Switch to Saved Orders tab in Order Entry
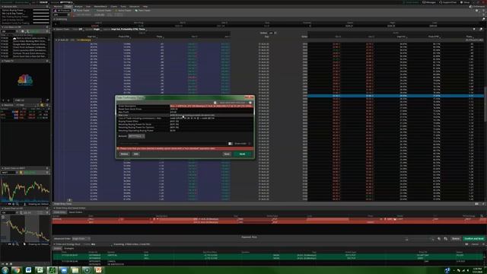The image size is (487, 274). tap(75, 212)
